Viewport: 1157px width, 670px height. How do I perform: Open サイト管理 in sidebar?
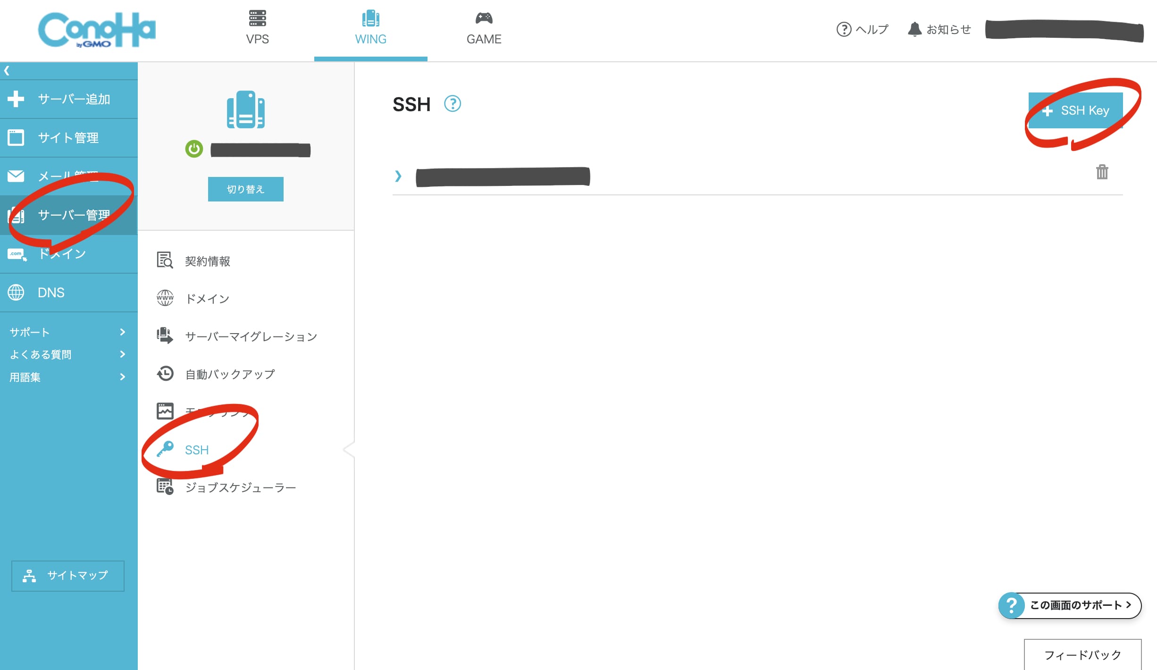[69, 138]
